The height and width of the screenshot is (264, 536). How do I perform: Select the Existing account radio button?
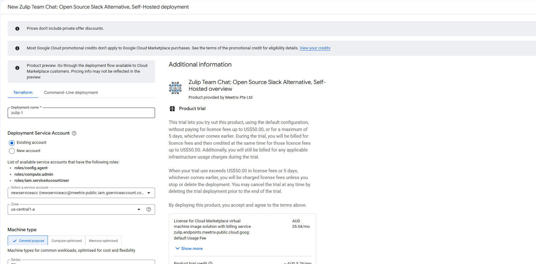12,143
